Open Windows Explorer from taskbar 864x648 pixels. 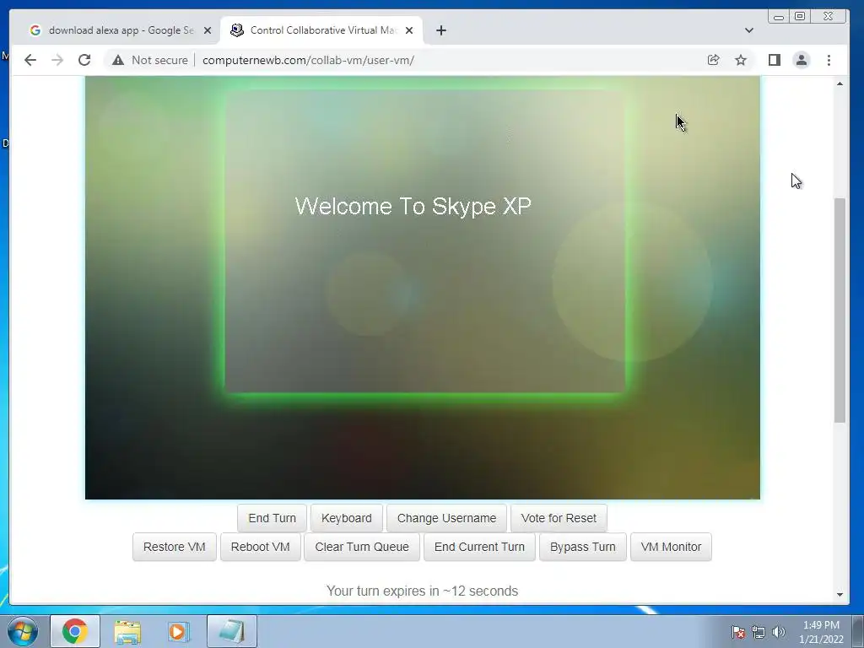(127, 631)
